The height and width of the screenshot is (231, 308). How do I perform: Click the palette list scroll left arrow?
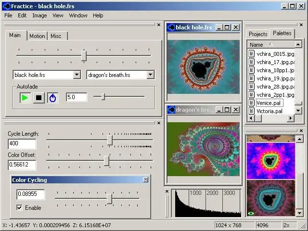tap(251, 118)
